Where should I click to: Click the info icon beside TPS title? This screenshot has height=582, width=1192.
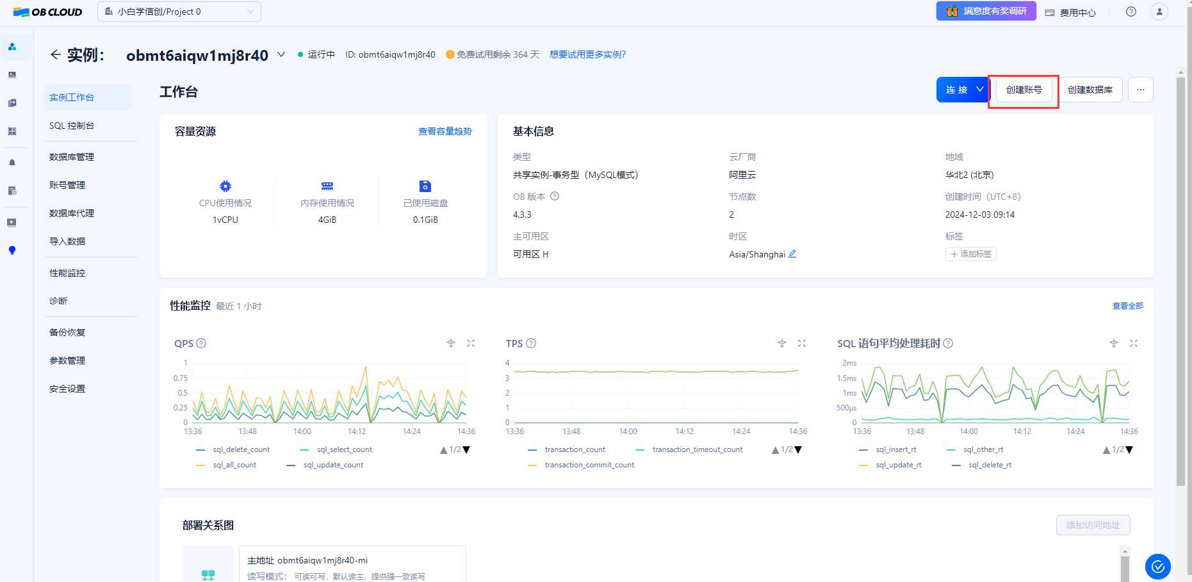click(531, 343)
